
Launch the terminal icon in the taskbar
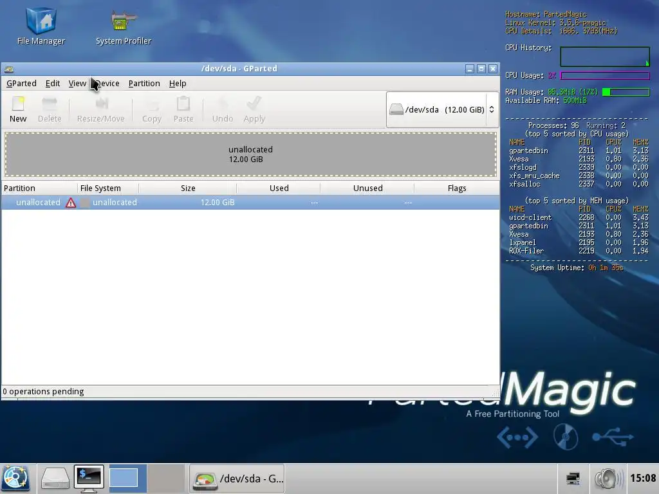coord(89,479)
